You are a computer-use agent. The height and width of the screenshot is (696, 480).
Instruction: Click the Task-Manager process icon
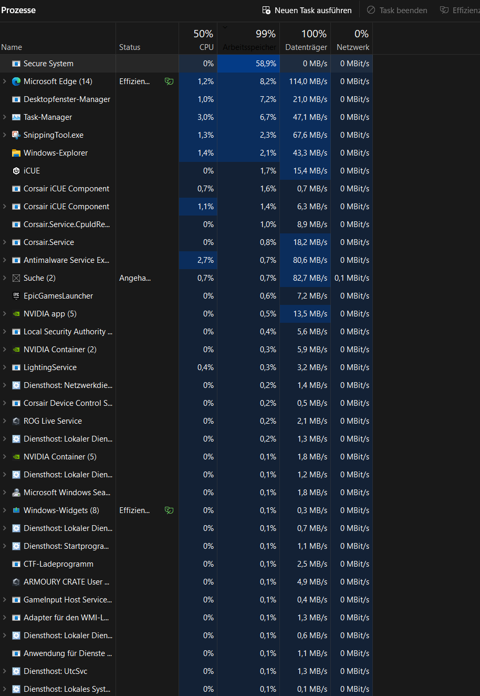coord(16,117)
